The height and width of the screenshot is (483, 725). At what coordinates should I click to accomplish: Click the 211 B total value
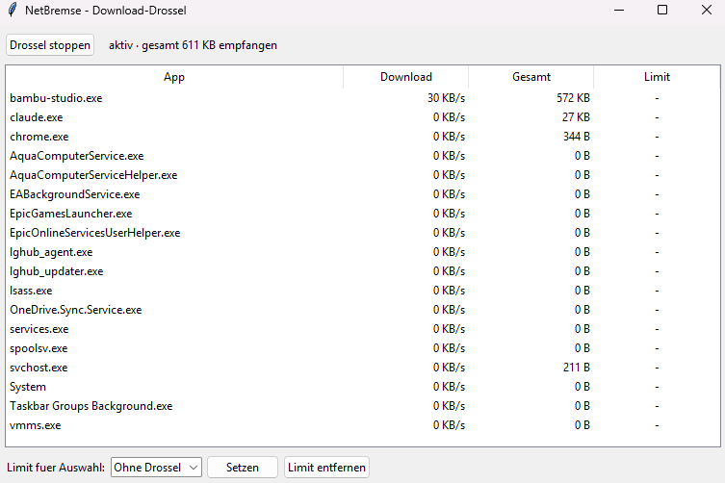(x=577, y=368)
